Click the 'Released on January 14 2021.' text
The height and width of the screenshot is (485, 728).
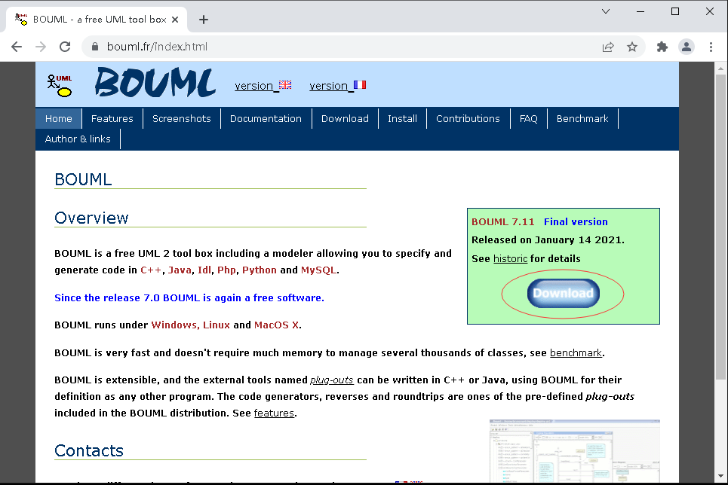(548, 240)
